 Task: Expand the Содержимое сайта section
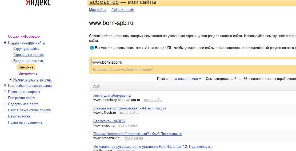tap(5, 104)
